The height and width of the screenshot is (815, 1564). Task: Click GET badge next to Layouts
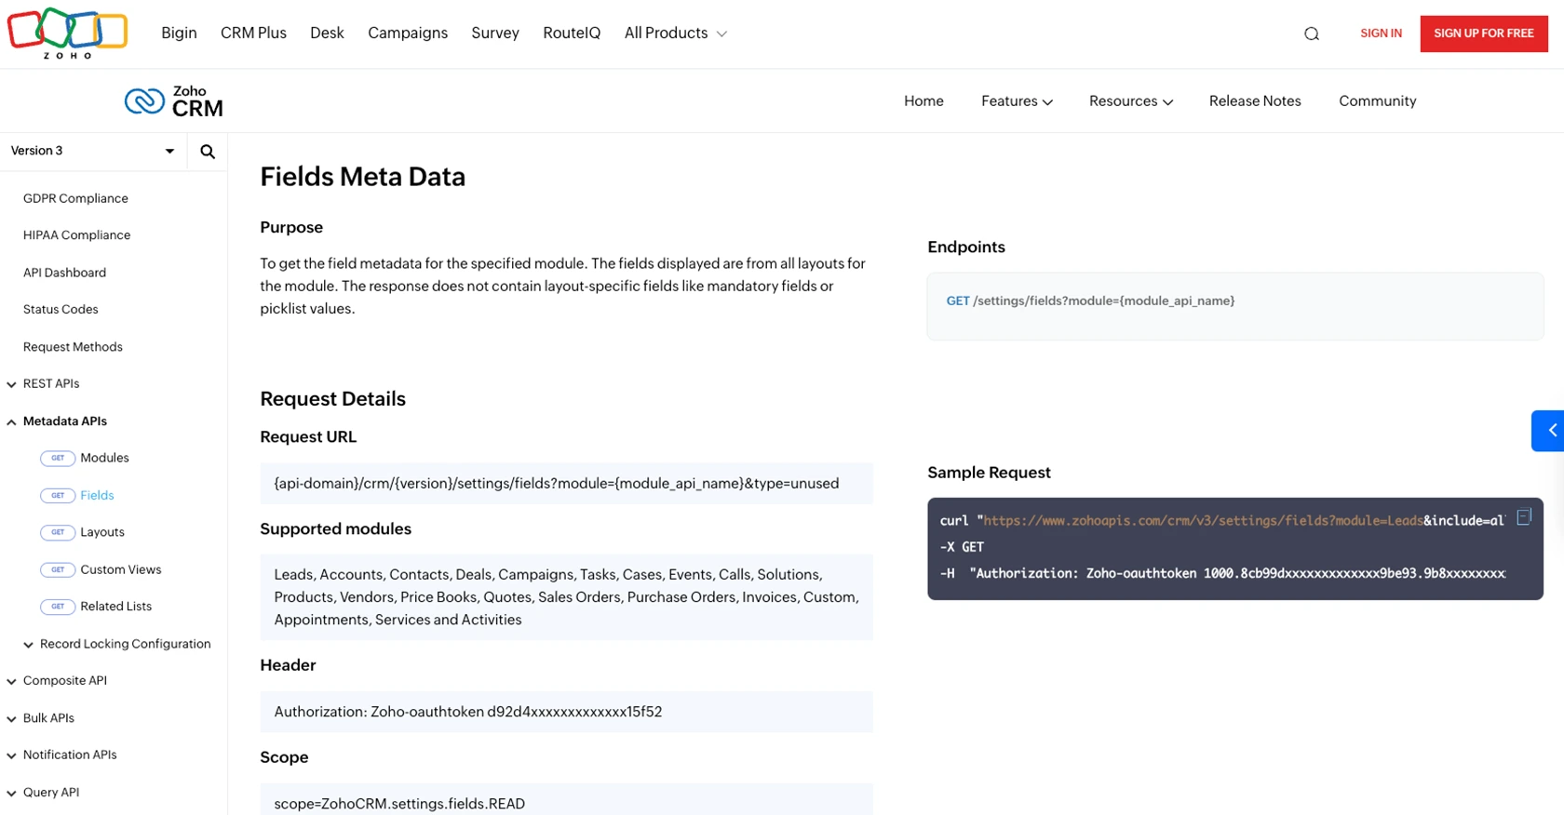click(x=58, y=532)
